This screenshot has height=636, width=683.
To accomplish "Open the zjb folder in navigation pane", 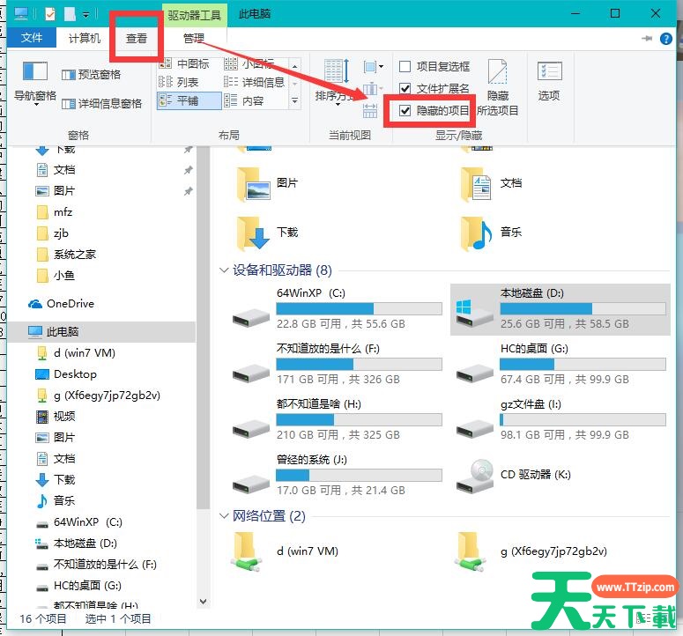I will click(x=52, y=233).
